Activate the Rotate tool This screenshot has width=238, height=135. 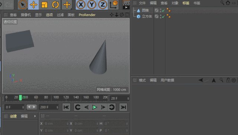tap(55, 4)
